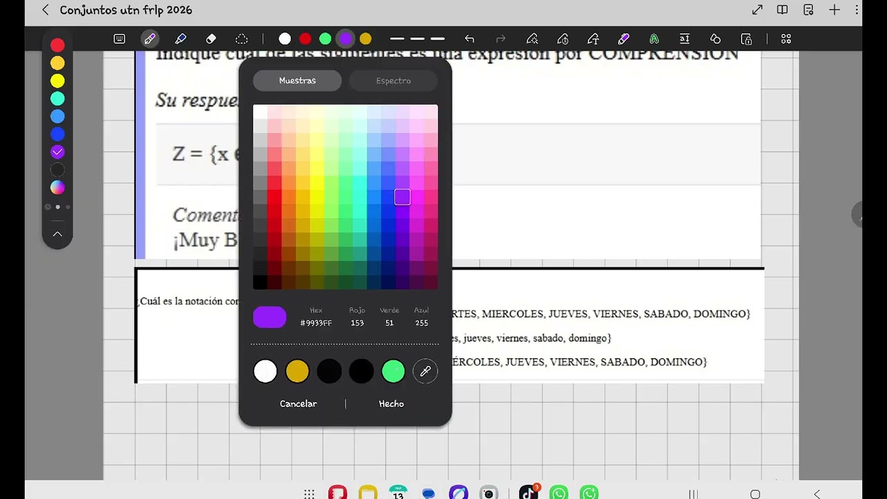This screenshot has height=499, width=887.
Task: Pick black in the side color palette
Action: 58,170
